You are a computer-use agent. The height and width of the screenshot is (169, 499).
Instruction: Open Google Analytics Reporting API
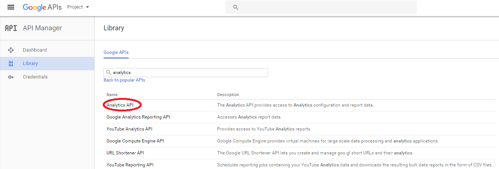pos(138,117)
